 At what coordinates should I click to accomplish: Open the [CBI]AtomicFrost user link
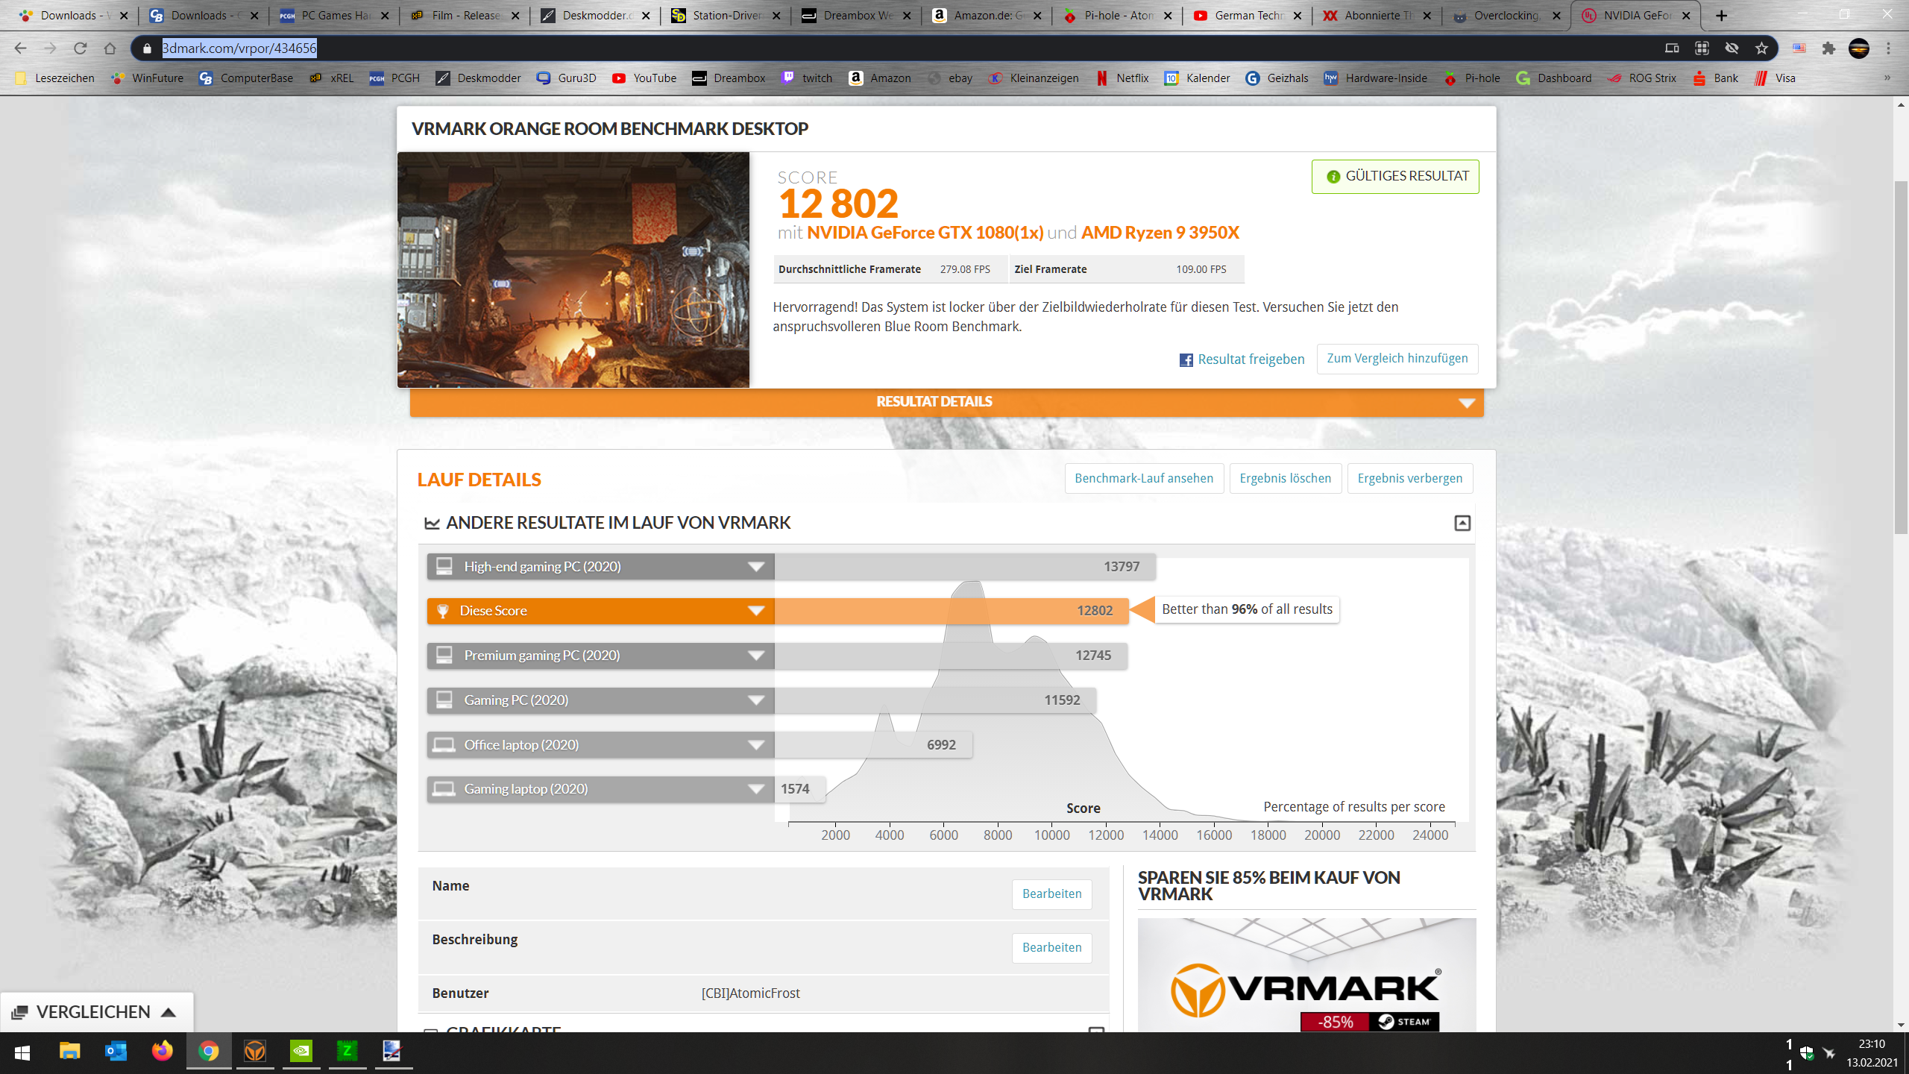[750, 993]
